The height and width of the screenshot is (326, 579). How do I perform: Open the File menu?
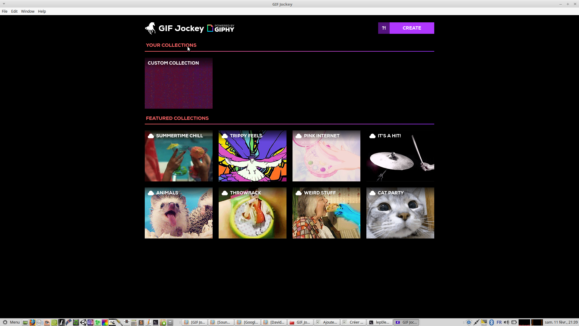click(x=5, y=11)
